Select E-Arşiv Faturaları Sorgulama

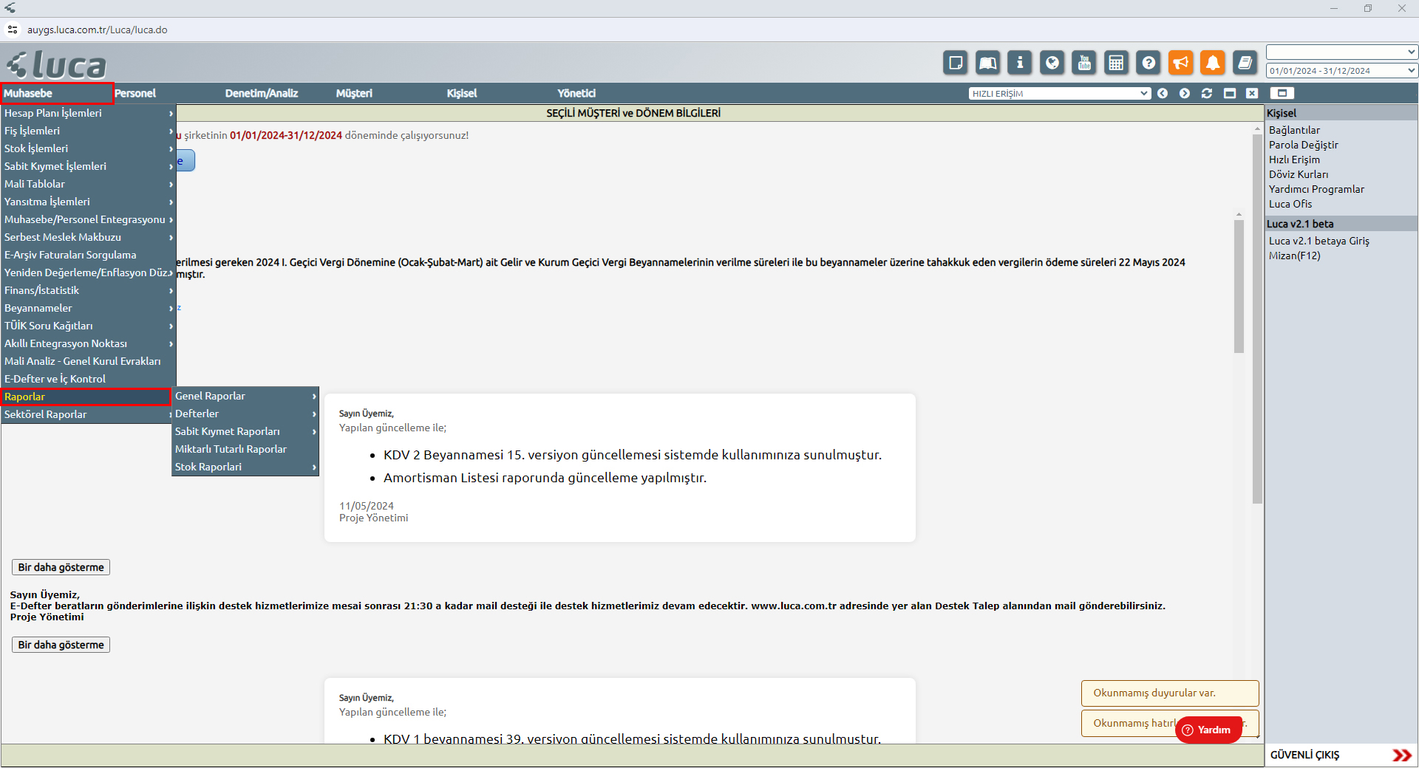[88, 255]
